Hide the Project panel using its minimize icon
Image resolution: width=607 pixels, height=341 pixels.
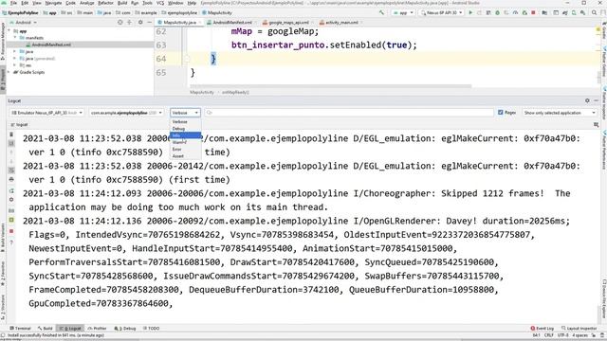(150, 23)
